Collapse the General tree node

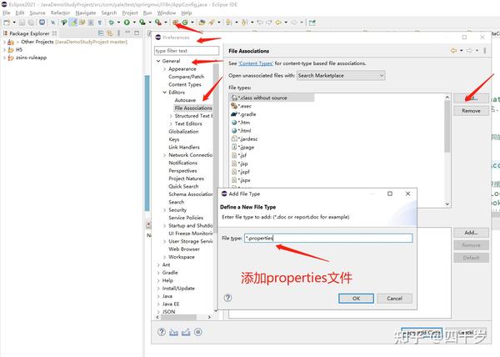158,61
